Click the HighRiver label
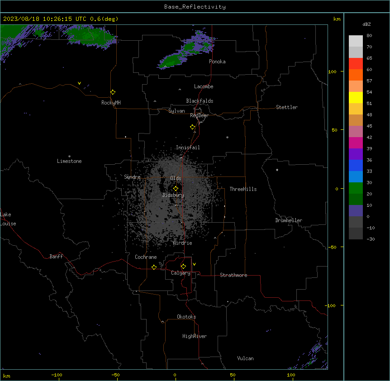 [x=195, y=336]
